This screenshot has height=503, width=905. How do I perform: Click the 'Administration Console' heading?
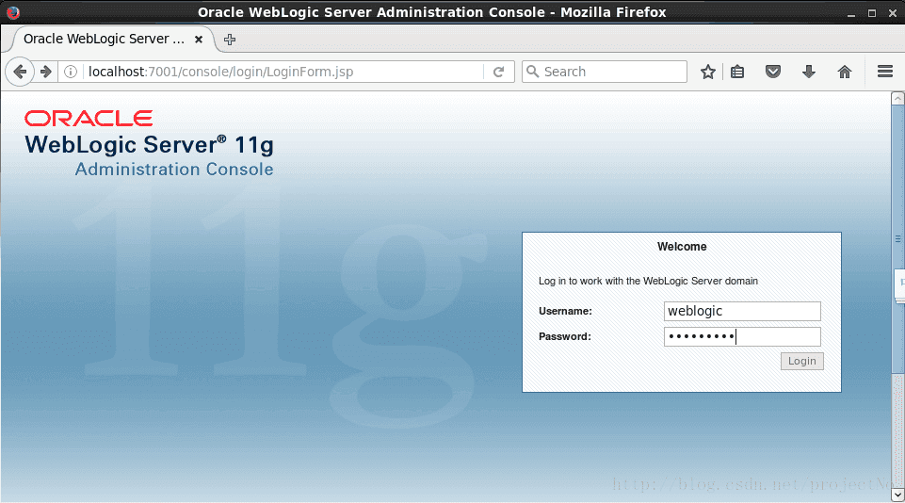[x=174, y=170]
